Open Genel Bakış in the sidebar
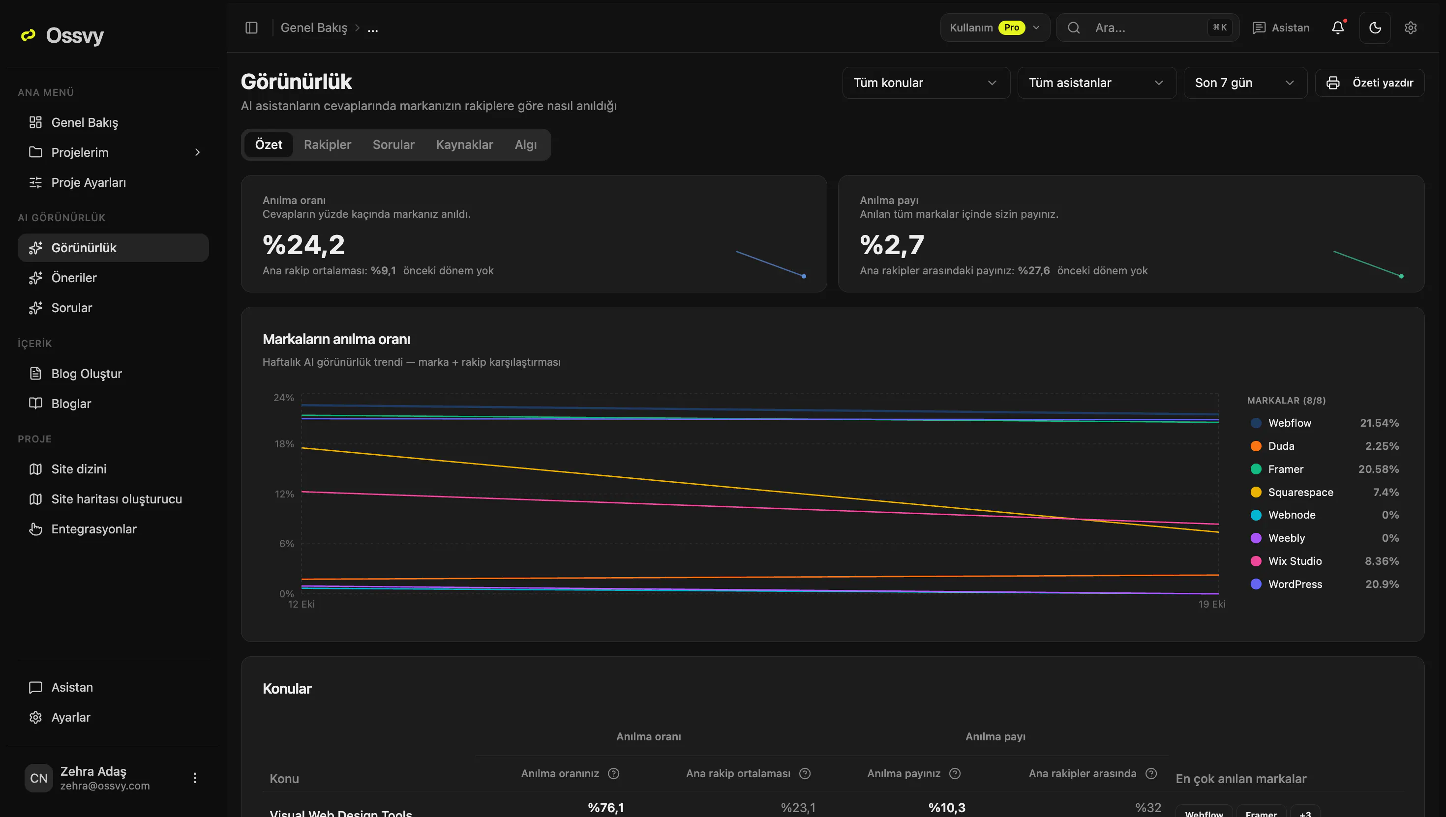Screen dimensions: 1446x817 (113, 122)
